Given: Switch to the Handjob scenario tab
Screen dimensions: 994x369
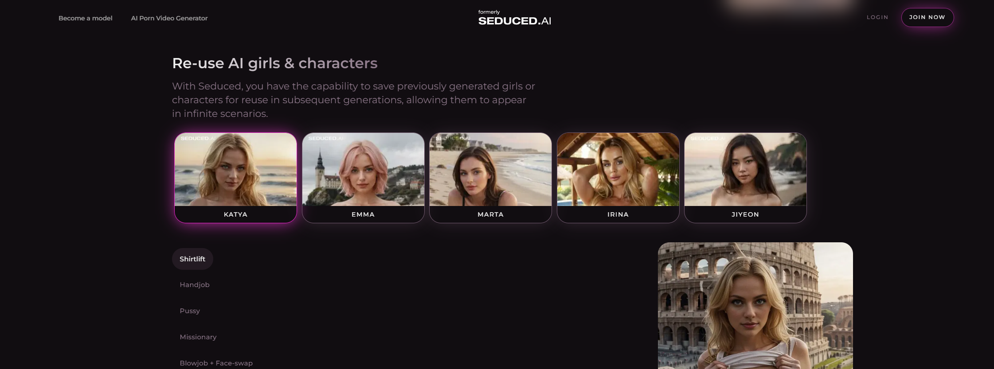Looking at the screenshot, I should [x=195, y=285].
